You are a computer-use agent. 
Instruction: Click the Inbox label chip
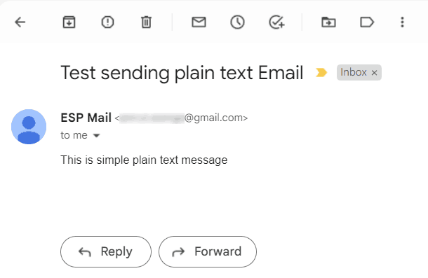click(x=353, y=73)
